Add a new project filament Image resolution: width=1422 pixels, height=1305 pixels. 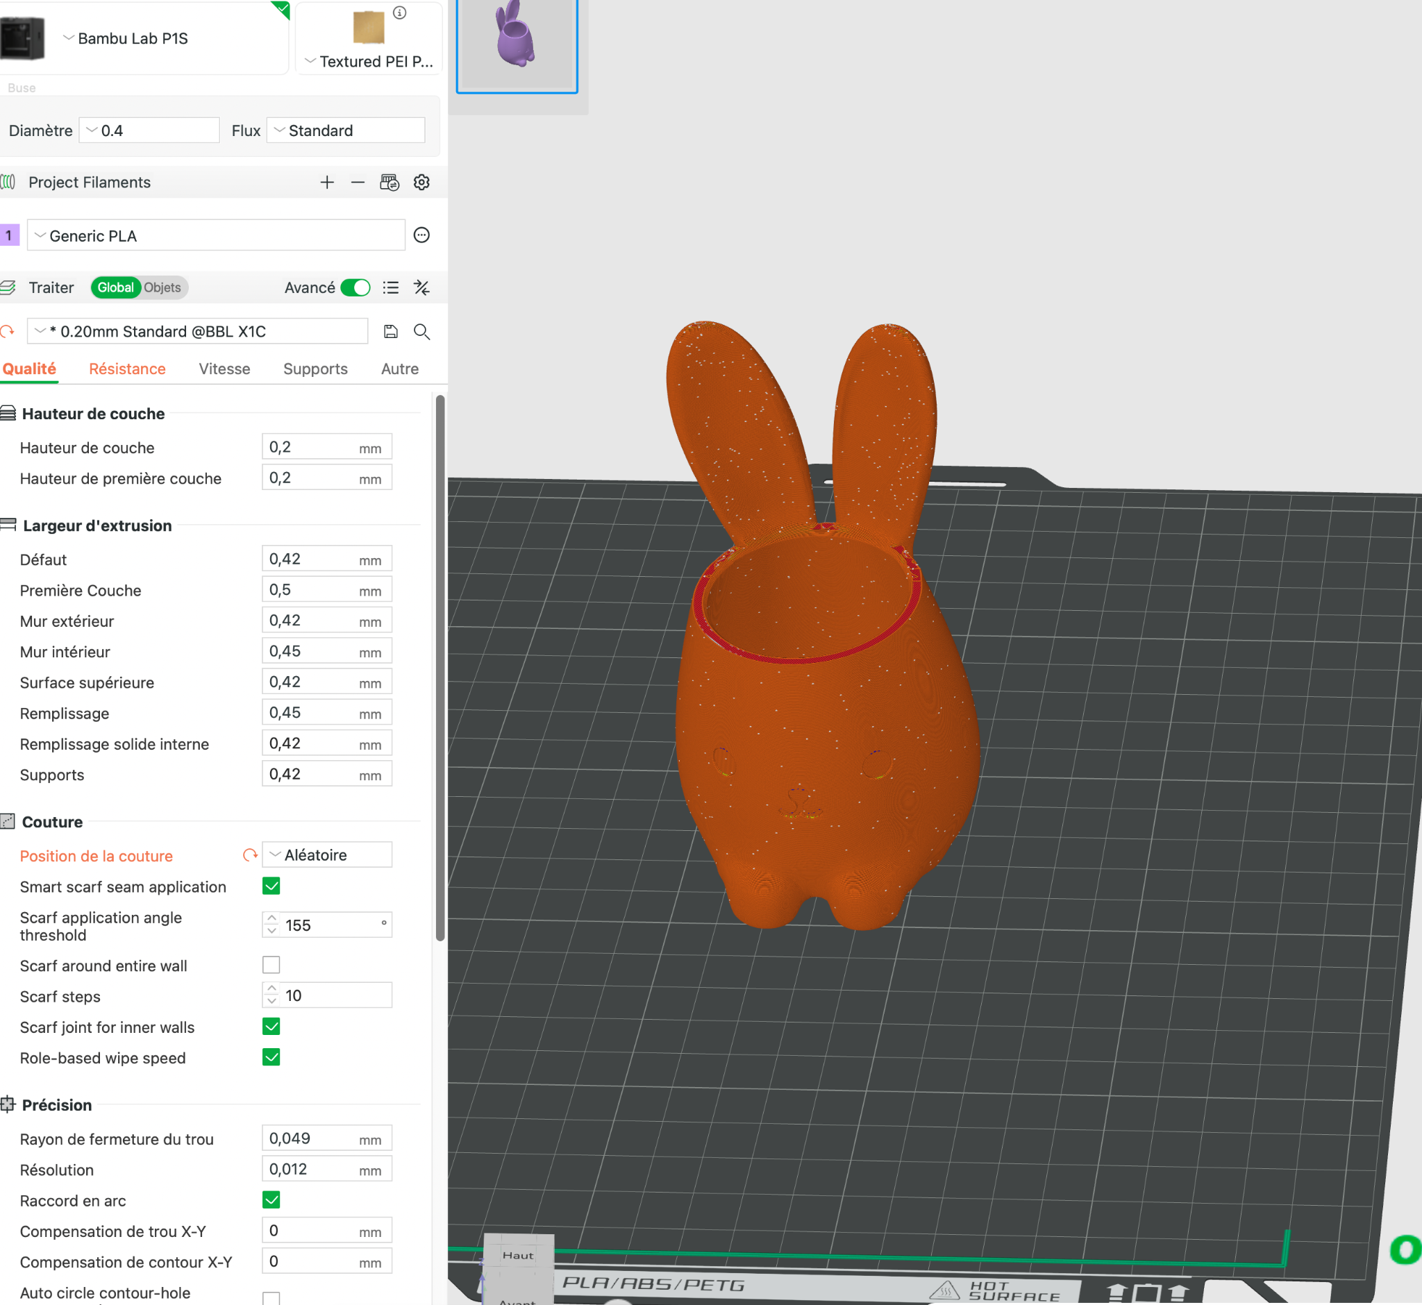326,183
